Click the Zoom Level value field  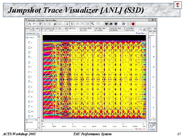46,30
